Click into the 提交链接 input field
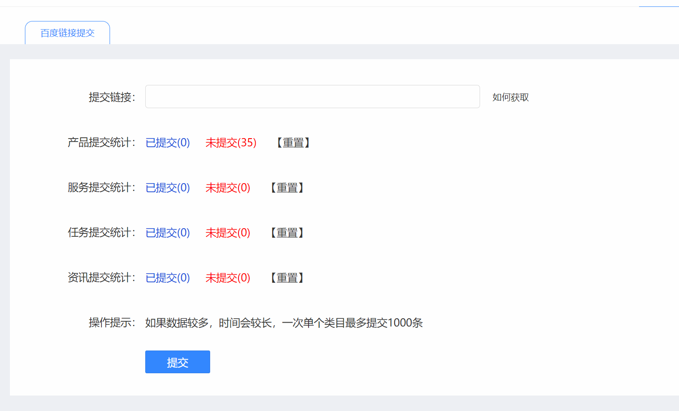 pos(312,97)
